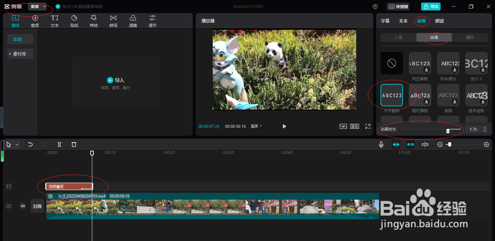Download the 向左解散 animation preset

point(427,70)
